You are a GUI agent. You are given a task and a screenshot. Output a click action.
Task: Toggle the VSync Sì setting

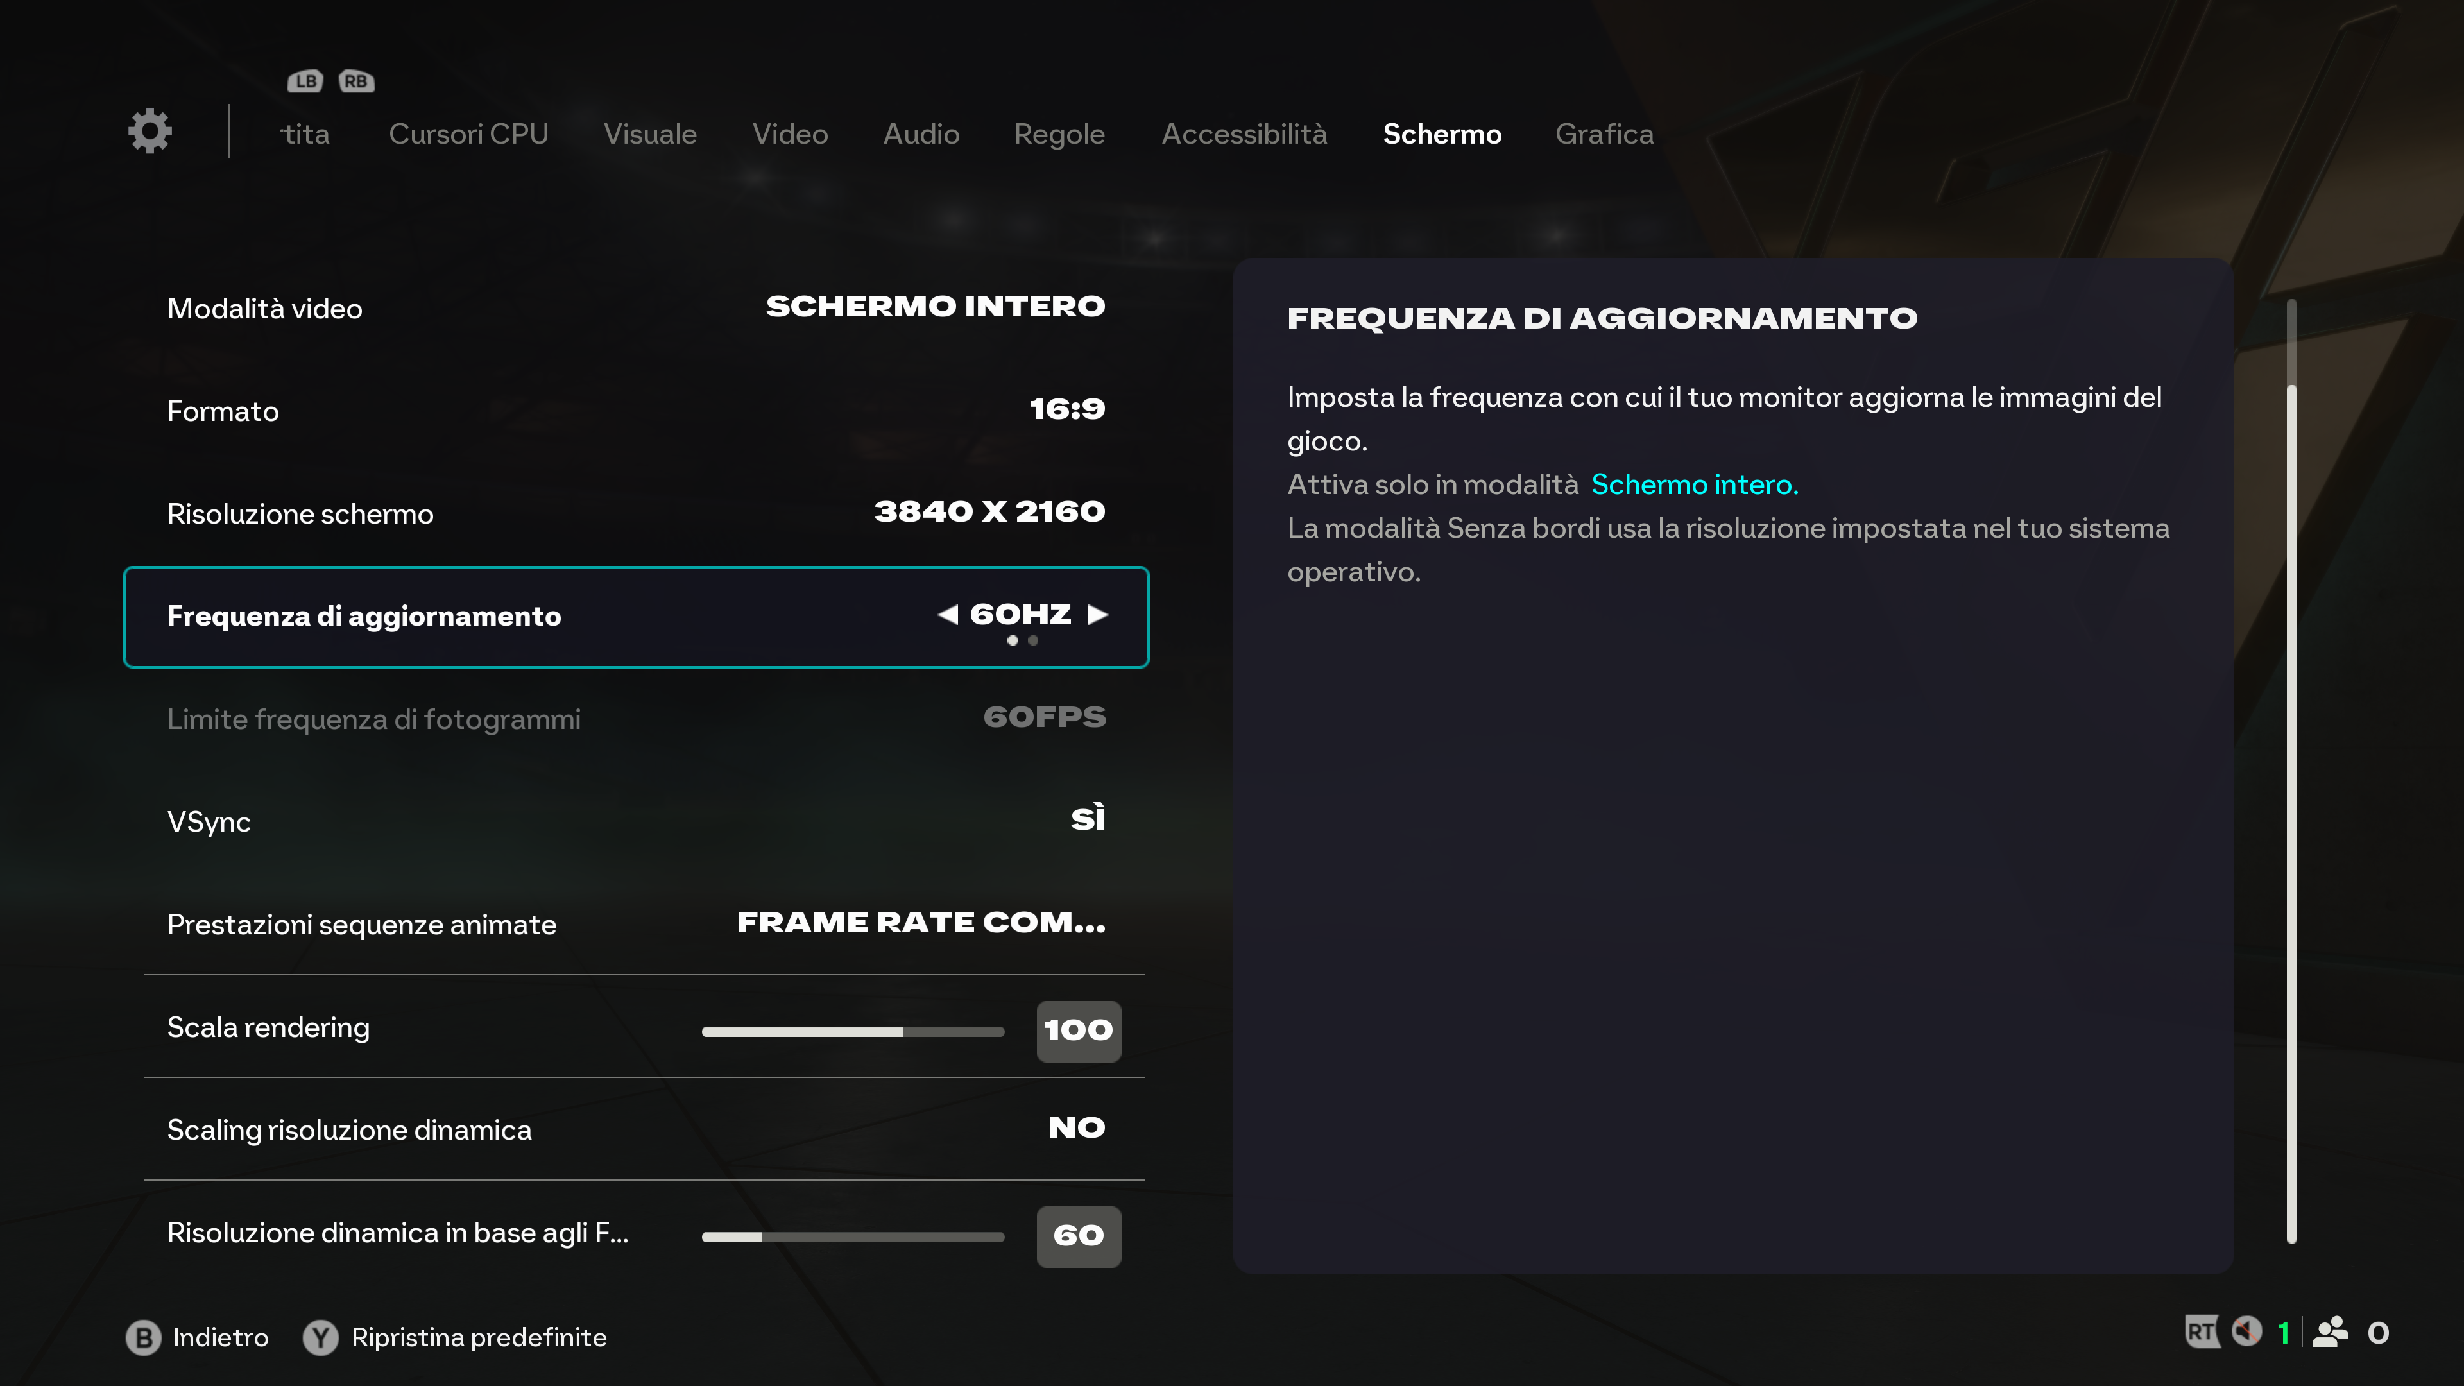[636, 821]
